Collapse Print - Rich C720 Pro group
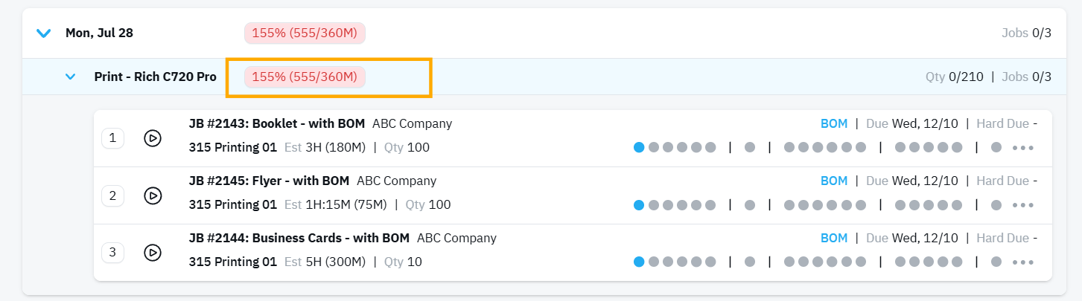The image size is (1082, 301). click(x=71, y=77)
